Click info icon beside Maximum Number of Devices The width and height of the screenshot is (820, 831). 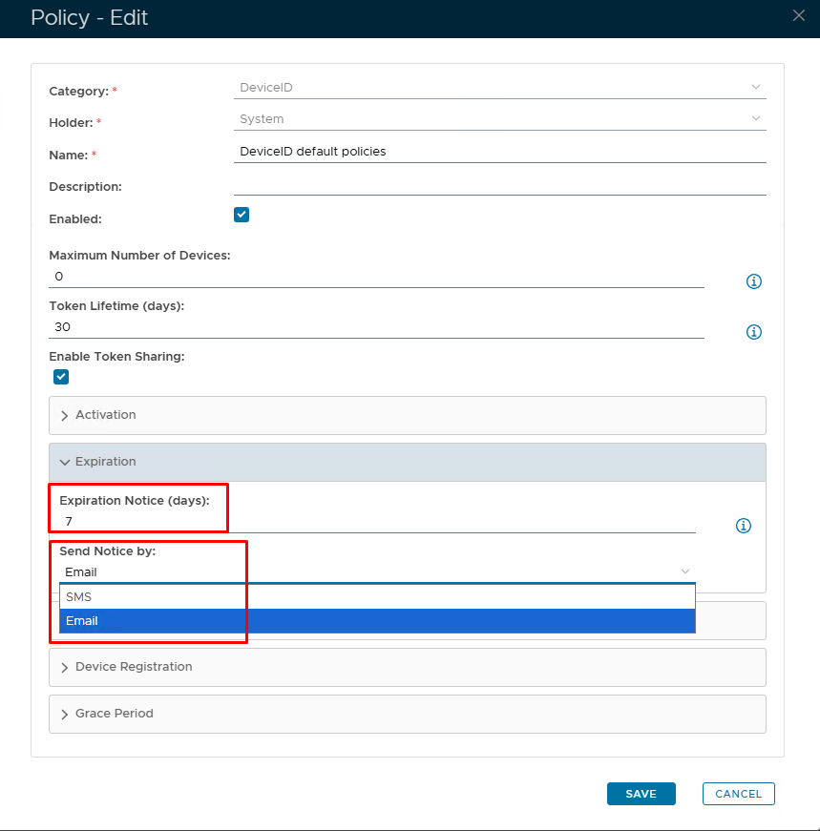pyautogui.click(x=753, y=281)
